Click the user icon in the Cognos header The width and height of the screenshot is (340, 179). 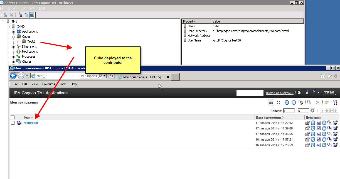point(307,93)
